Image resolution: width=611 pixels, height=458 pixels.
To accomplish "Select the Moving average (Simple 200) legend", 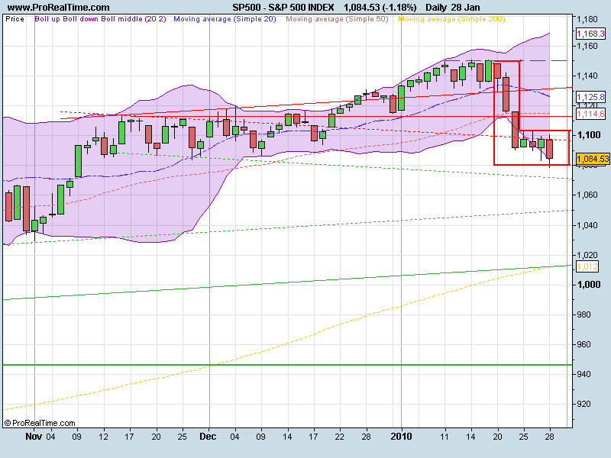I will click(451, 18).
